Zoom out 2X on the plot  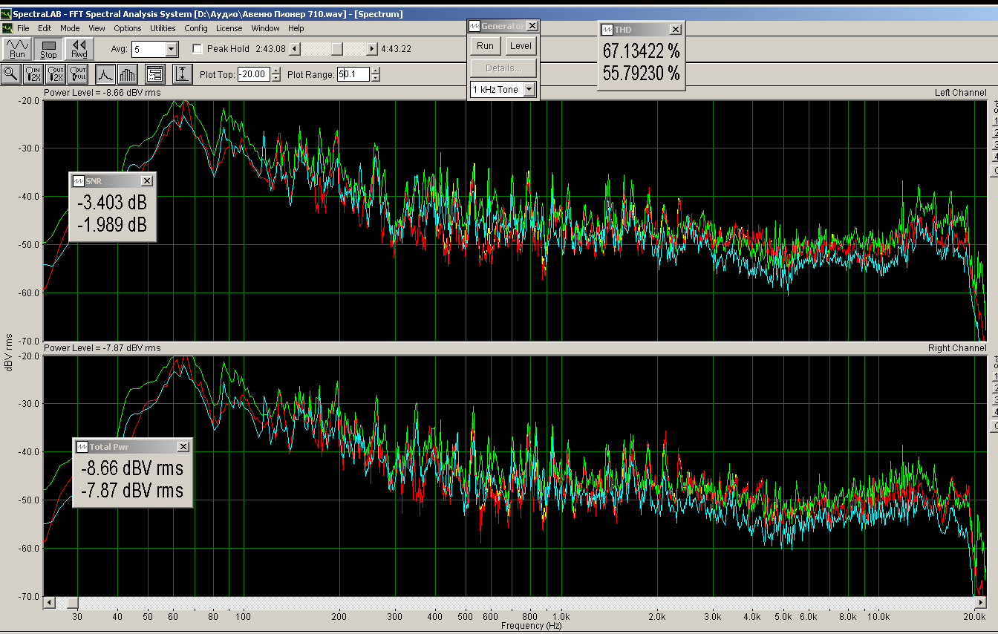tap(56, 73)
